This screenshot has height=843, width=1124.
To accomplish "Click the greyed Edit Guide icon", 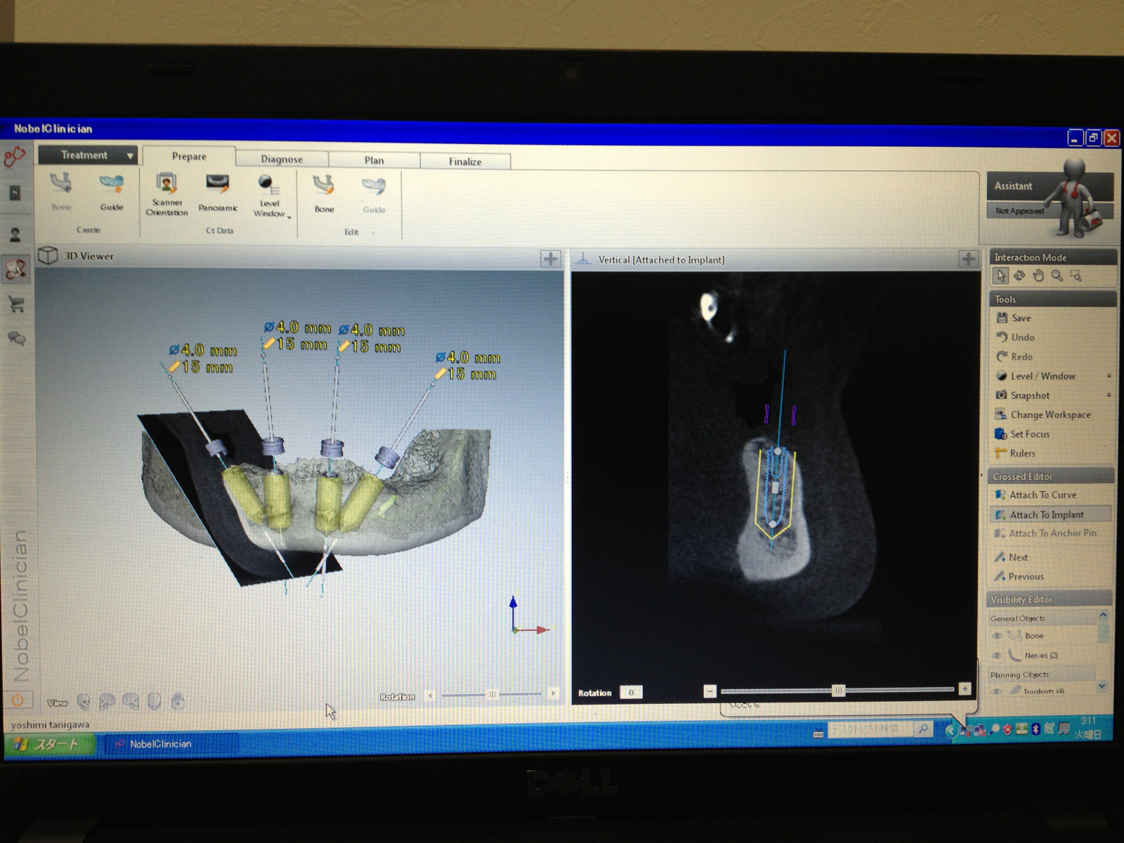I will click(374, 195).
